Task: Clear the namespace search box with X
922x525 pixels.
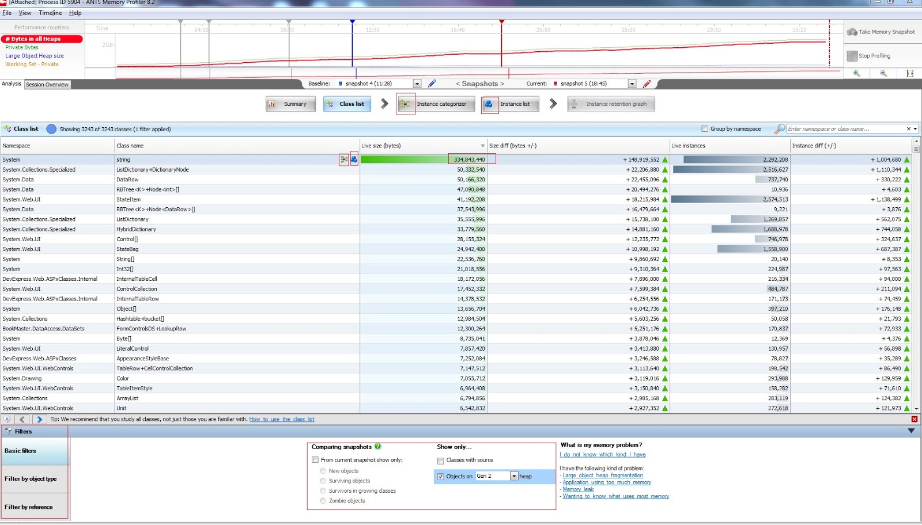Action: tap(909, 129)
